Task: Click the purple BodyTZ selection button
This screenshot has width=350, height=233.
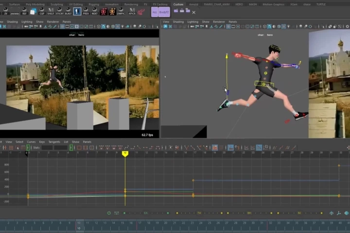Action: pos(164,12)
